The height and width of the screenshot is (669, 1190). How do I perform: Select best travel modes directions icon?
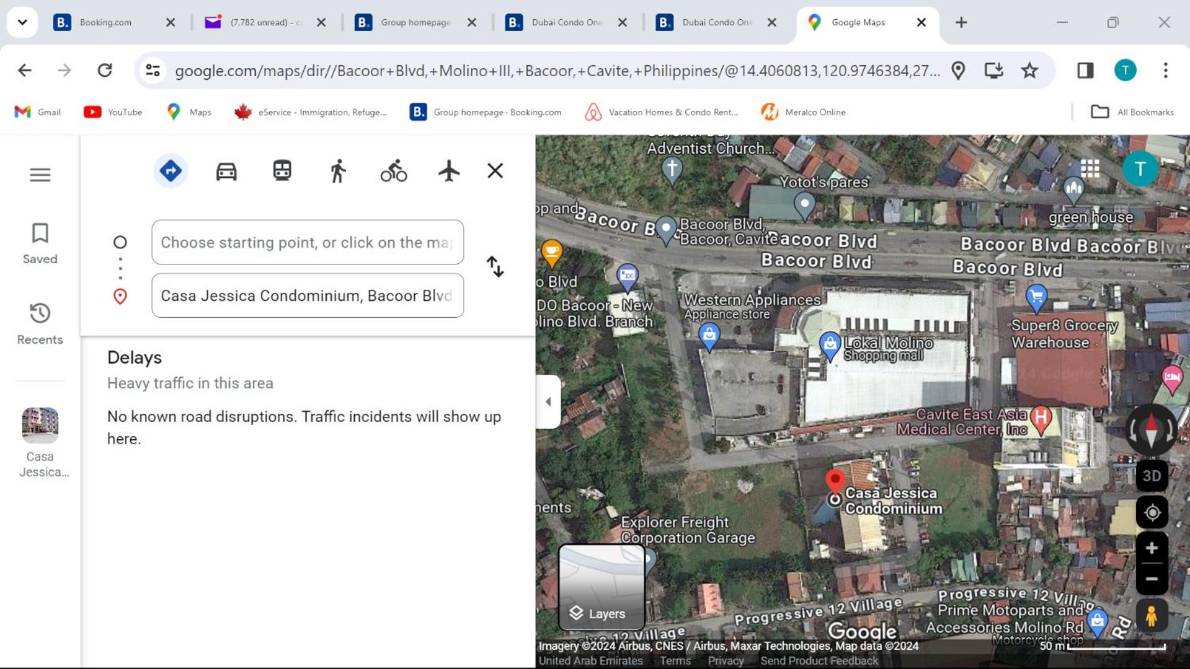(x=171, y=170)
